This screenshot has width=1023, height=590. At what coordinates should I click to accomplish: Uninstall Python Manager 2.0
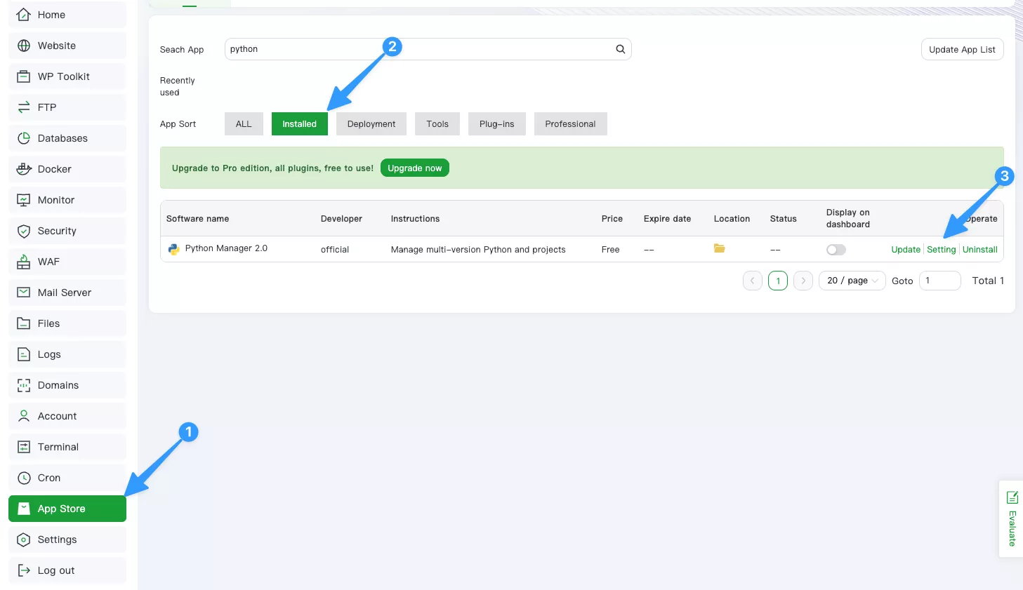[x=979, y=249]
